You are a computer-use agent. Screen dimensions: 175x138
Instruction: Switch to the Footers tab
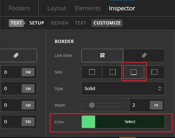(19, 8)
